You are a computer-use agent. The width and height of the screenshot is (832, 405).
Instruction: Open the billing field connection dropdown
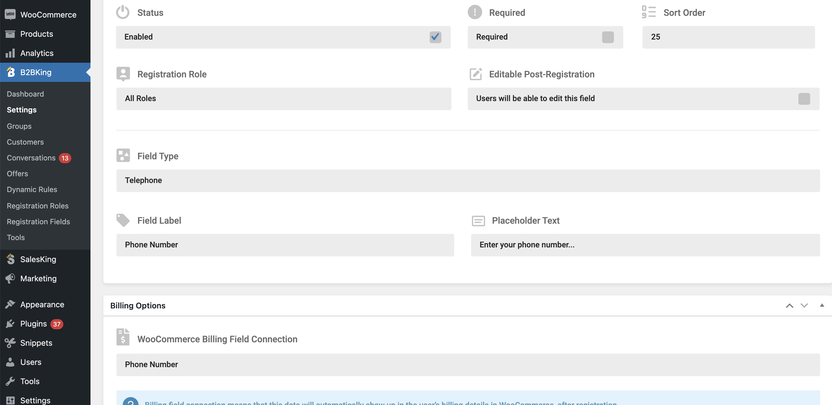point(468,364)
